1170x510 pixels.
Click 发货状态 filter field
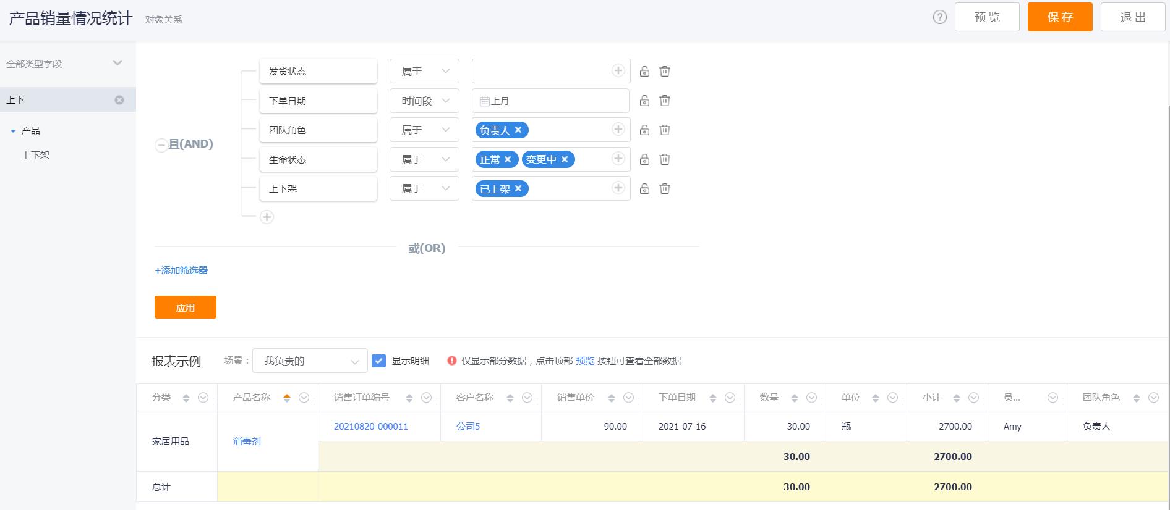click(x=318, y=71)
